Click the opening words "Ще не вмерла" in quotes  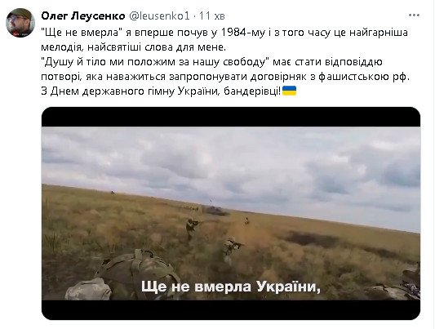[82, 33]
